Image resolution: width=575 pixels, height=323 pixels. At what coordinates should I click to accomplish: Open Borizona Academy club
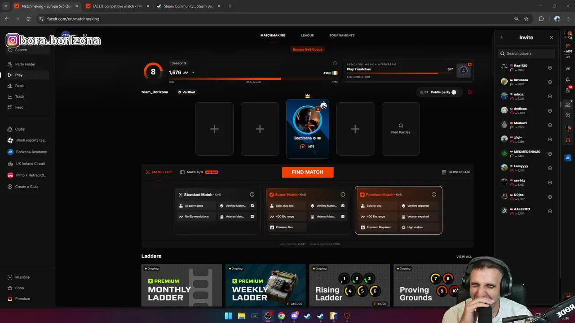coord(28,152)
